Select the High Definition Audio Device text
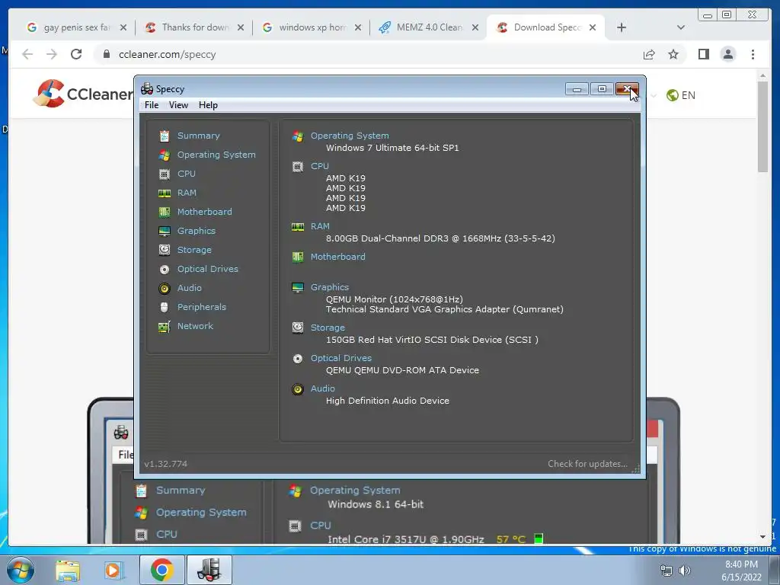This screenshot has width=780, height=585. pos(387,401)
